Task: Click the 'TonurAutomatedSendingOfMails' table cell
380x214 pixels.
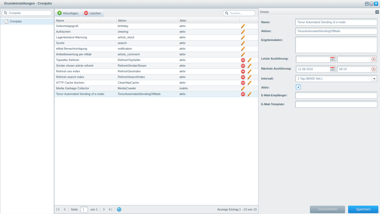Action: 139,94
